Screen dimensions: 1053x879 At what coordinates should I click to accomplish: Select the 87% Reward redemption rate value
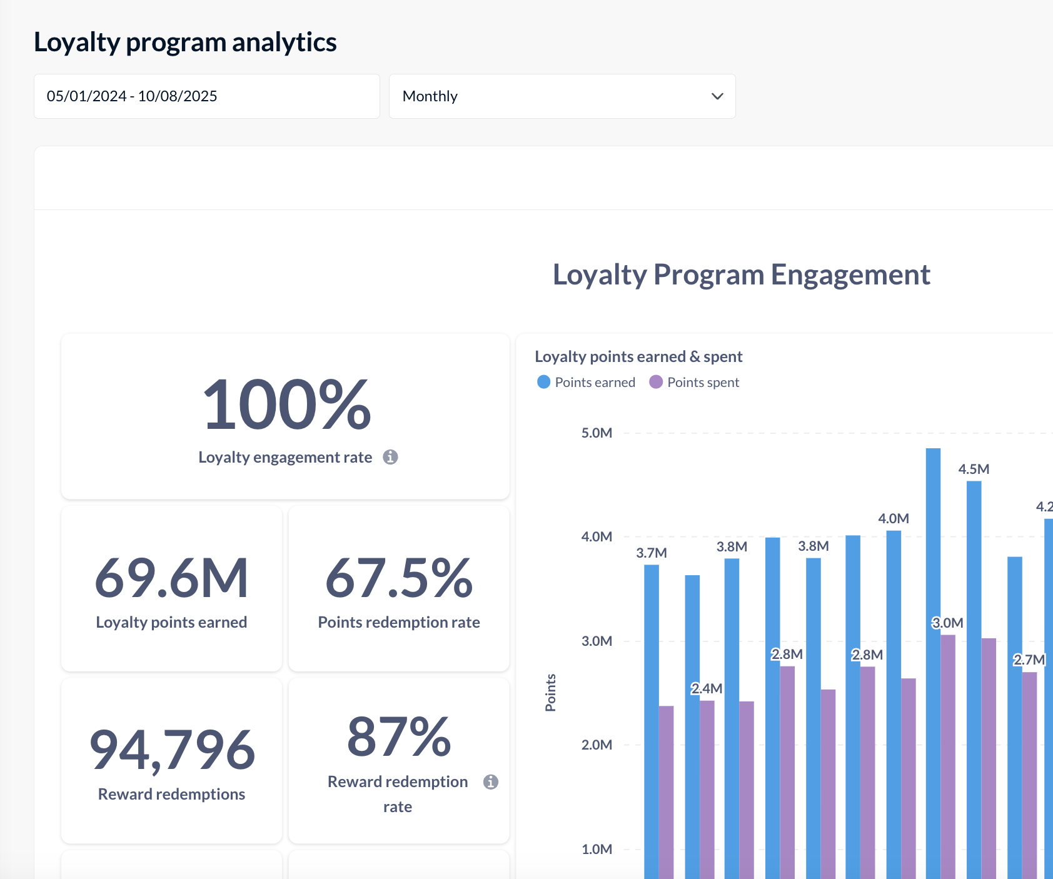click(x=398, y=738)
